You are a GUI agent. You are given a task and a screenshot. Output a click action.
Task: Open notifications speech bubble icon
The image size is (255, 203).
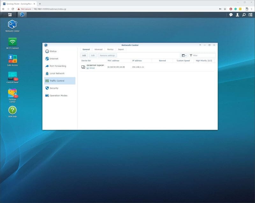231,15
